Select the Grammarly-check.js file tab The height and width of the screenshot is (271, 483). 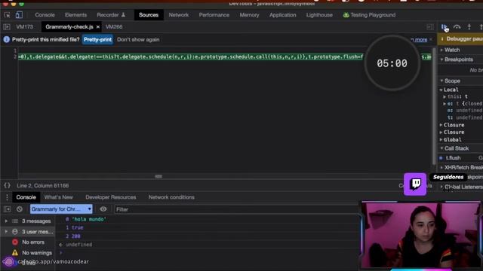pos(69,27)
